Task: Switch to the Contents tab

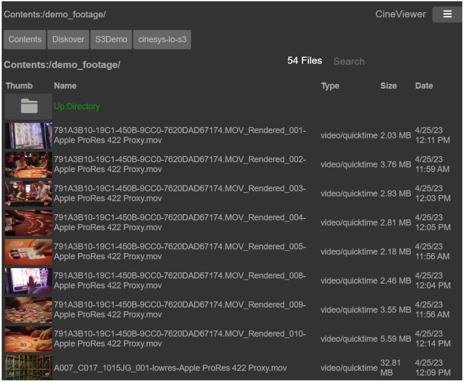Action: click(x=25, y=39)
